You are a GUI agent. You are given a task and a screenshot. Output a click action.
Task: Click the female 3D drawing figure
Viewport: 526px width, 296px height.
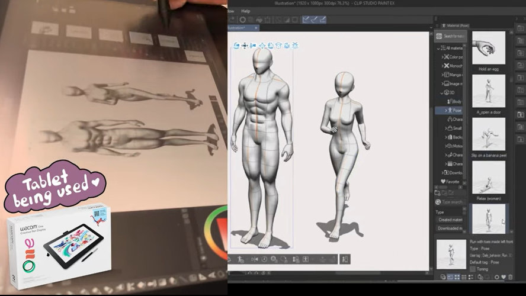coord(342,154)
